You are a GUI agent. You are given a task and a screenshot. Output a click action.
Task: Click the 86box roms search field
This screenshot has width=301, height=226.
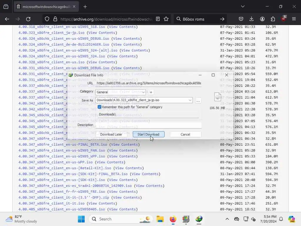click(200, 19)
